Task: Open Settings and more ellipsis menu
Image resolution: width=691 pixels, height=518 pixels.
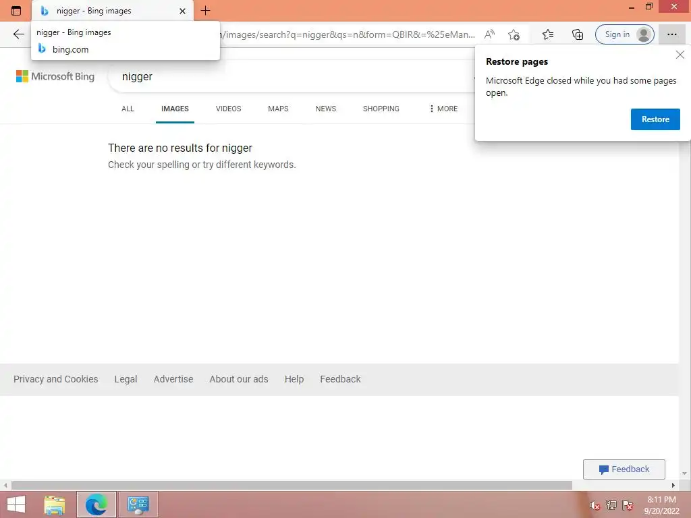Action: [671, 34]
